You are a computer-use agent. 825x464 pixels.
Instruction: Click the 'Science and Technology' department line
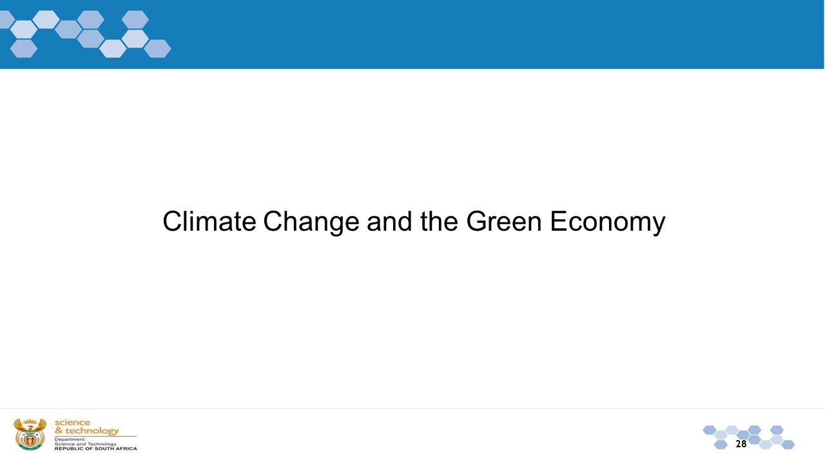pyautogui.click(x=86, y=444)
